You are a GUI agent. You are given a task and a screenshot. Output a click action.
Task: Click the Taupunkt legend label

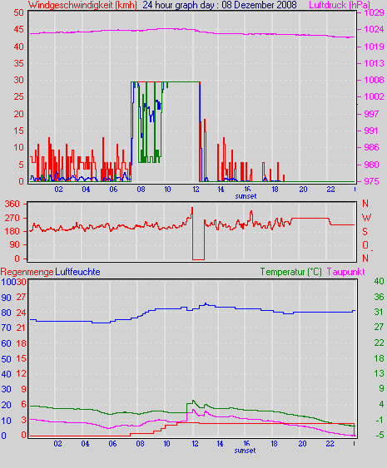pyautogui.click(x=345, y=272)
